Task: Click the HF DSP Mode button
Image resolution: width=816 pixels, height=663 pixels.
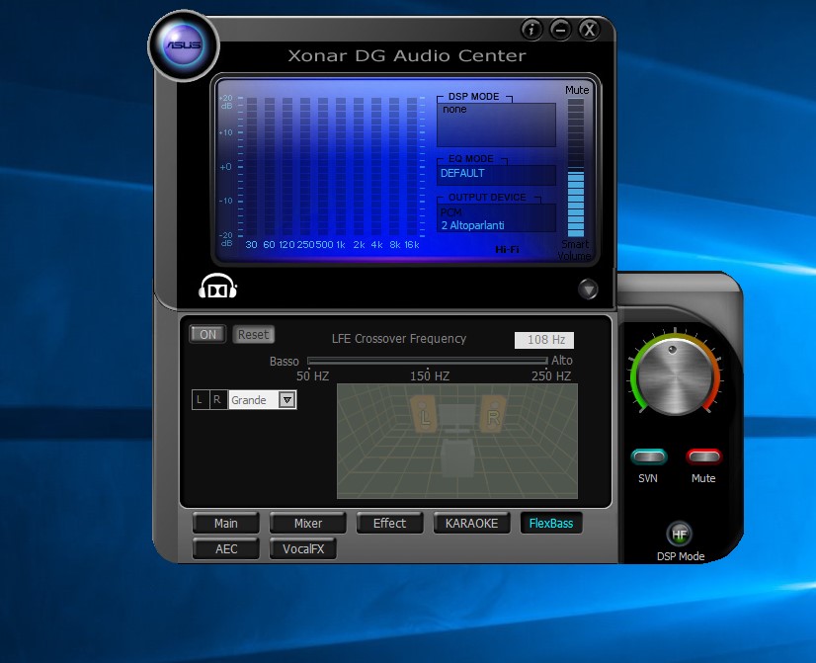Action: pos(679,534)
